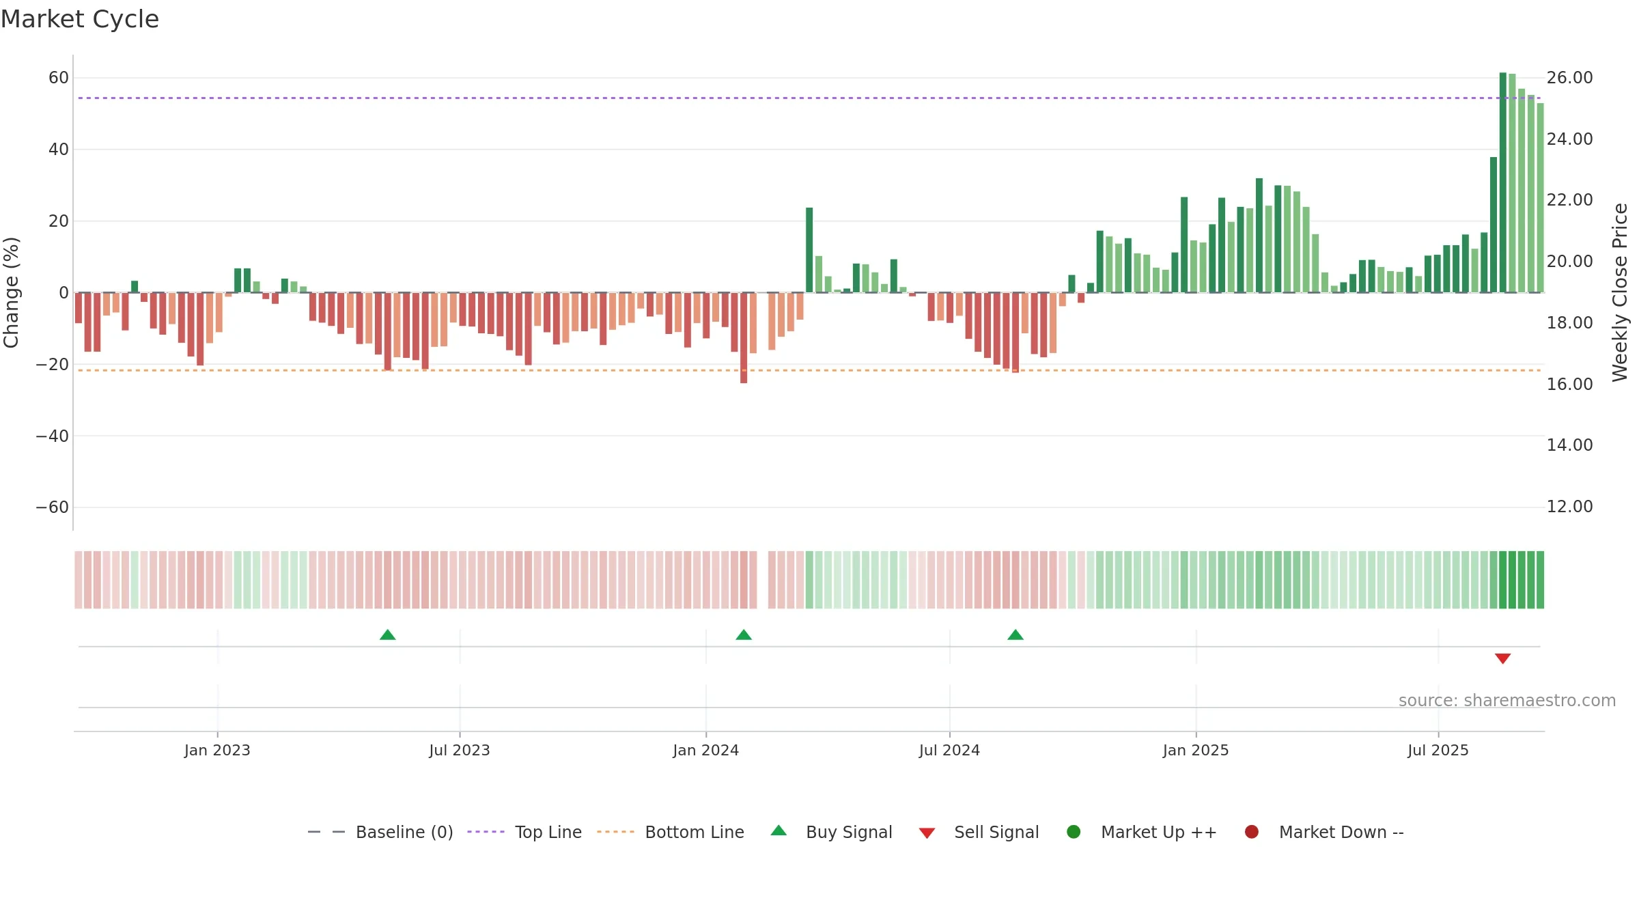Select the Top Line purple dotted legend marker
1639x922 pixels.
point(486,832)
